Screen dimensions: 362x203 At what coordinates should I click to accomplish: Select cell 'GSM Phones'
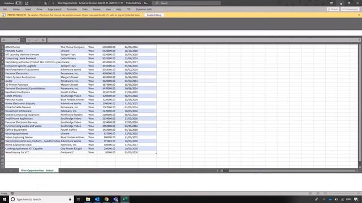[33, 47]
